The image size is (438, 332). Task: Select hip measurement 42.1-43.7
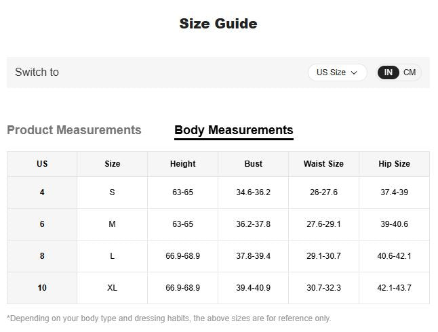pos(394,288)
